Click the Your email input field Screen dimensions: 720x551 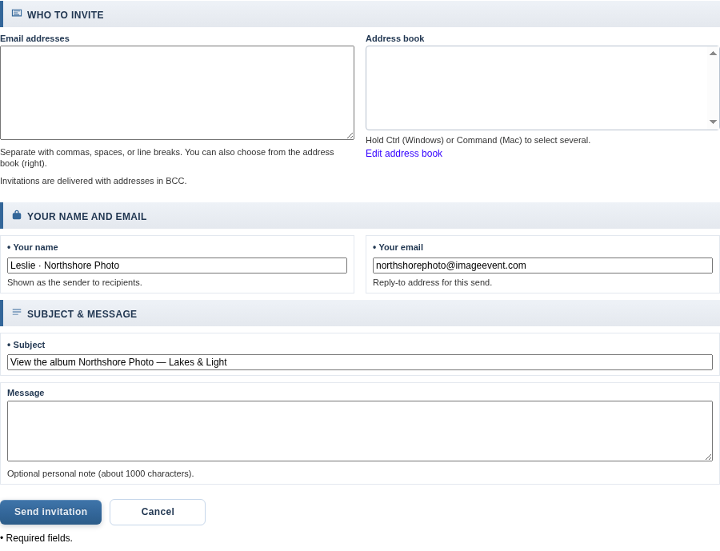542,266
